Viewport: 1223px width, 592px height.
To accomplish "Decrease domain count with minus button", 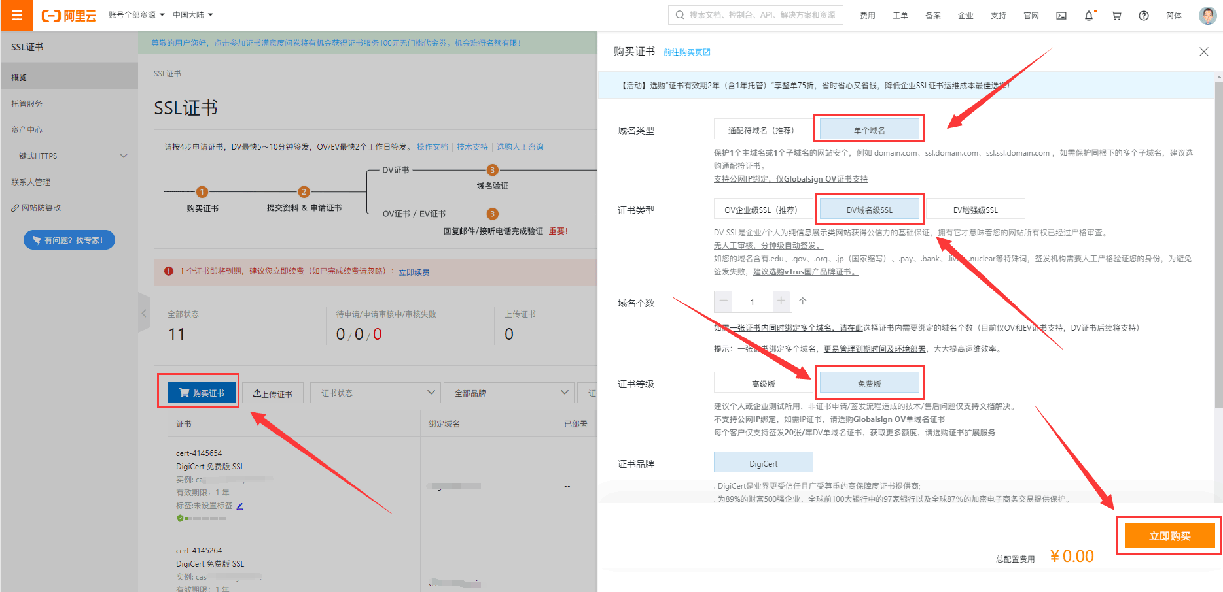I will 724,301.
